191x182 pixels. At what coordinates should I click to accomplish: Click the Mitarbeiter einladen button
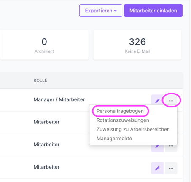[x=153, y=11]
